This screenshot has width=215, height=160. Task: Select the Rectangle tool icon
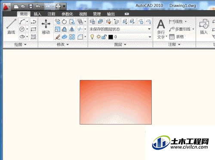(34, 29)
